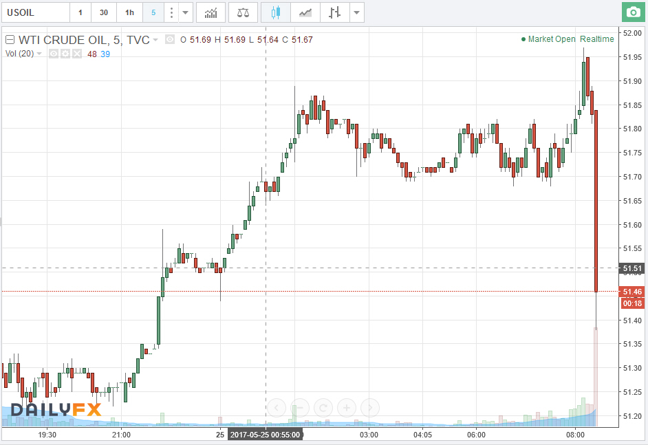Select the 5 minute interval

pos(153,12)
